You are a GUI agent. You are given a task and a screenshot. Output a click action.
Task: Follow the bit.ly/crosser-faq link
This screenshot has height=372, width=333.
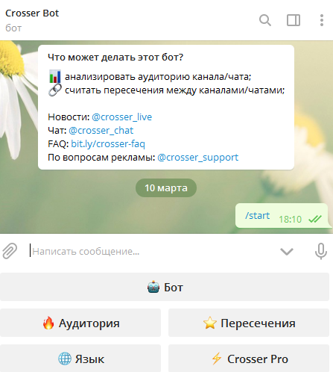[x=108, y=144]
